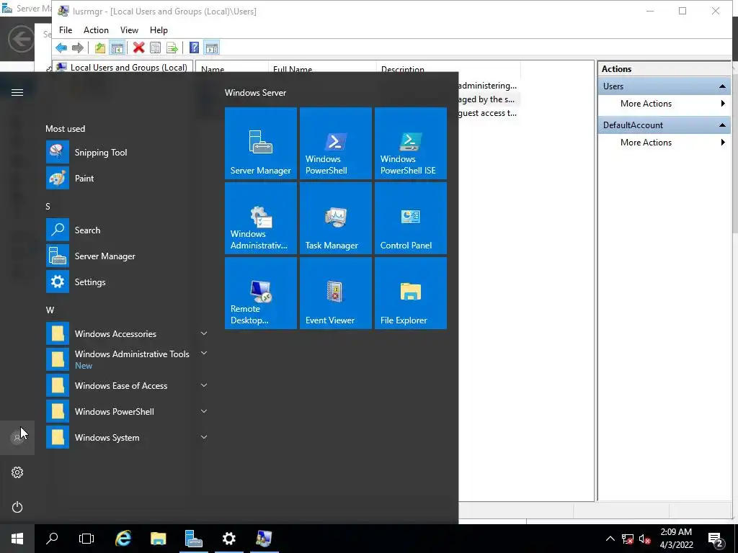
Task: Toggle Show/Hide Action Pane toolbar icon
Action: click(212, 48)
